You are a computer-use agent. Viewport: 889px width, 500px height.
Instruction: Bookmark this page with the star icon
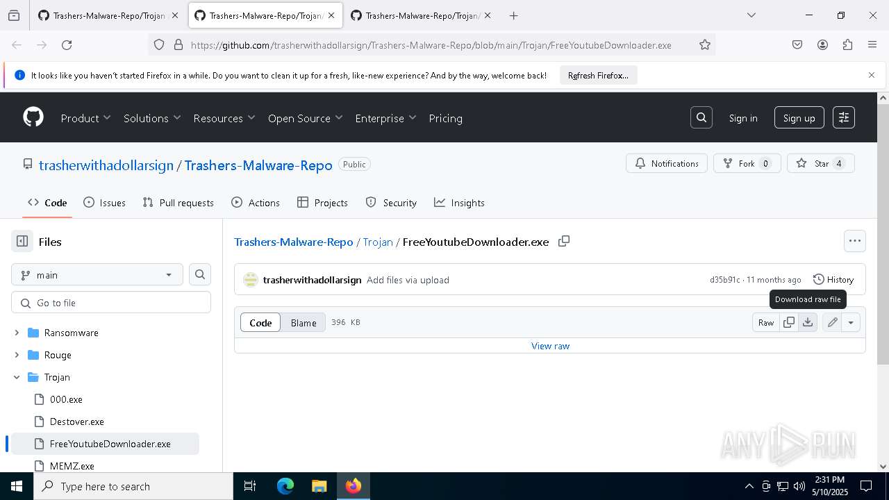705,44
